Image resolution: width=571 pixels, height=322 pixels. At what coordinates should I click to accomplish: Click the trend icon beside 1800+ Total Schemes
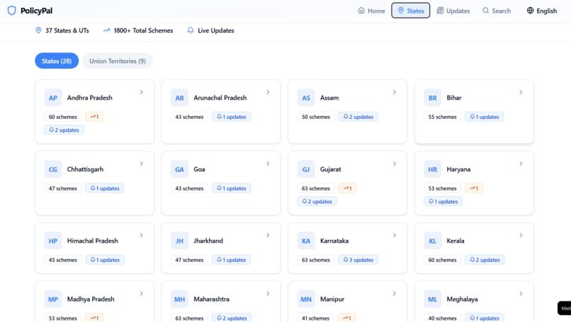(106, 30)
